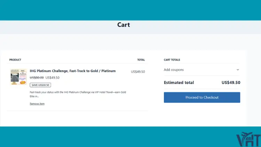Image resolution: width=261 pixels, height=147 pixels.
Task: Click the Add coupons chevron arrow
Action: tap(238, 70)
